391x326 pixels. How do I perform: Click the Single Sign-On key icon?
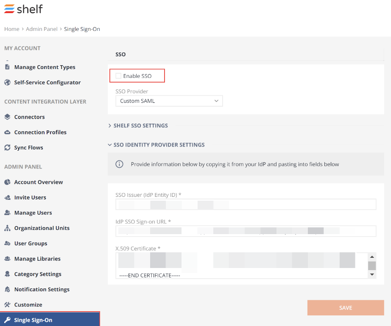click(8, 320)
